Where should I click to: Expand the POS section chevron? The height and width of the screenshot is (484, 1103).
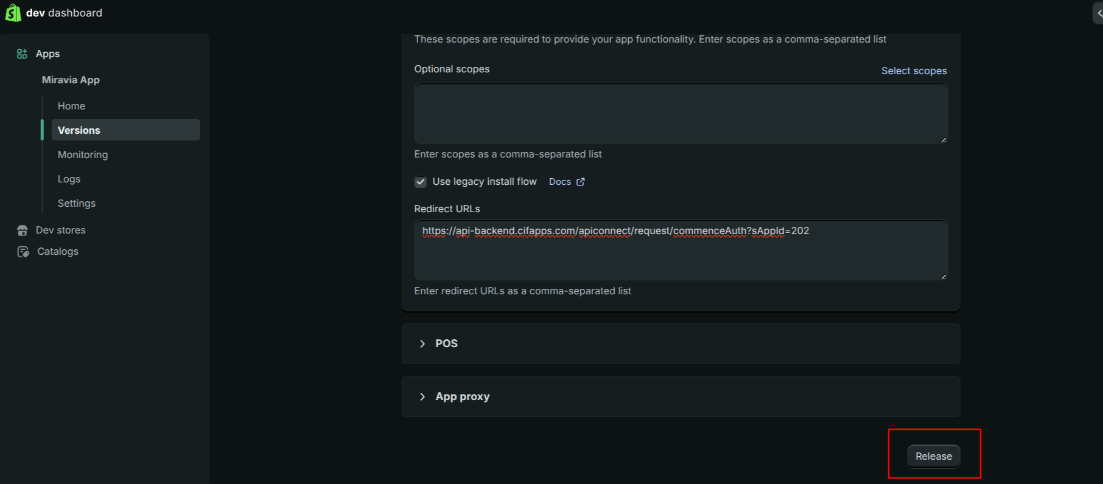coord(422,344)
